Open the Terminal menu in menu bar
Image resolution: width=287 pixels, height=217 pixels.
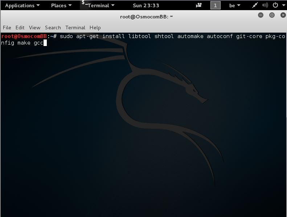[x=75, y=28]
